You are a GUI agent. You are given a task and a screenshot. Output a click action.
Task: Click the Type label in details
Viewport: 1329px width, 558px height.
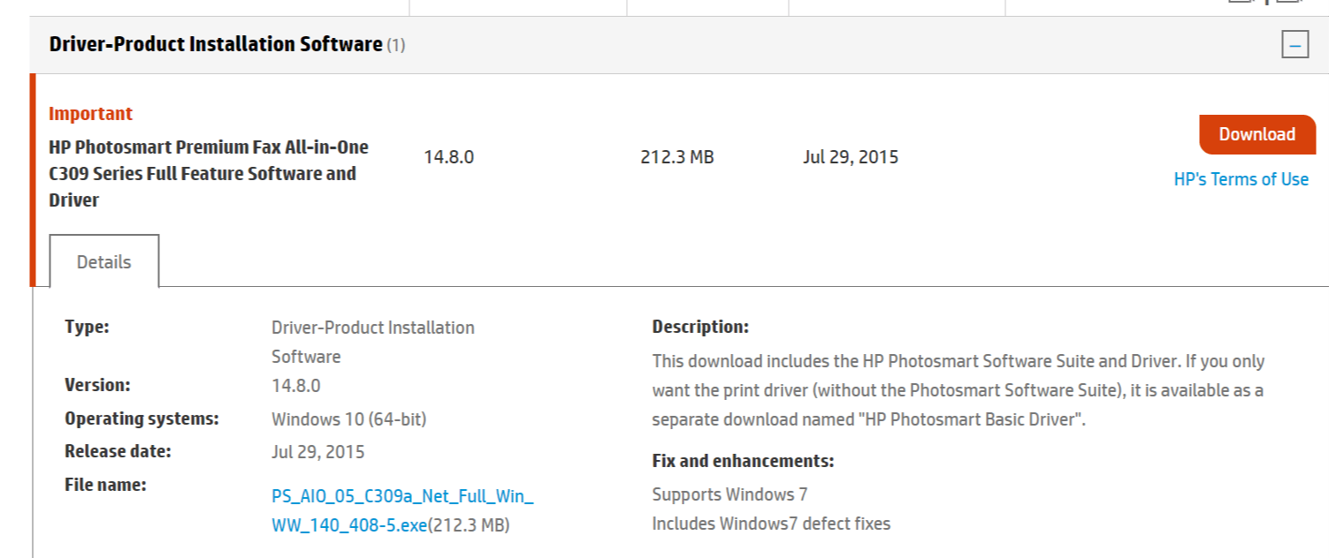click(87, 327)
